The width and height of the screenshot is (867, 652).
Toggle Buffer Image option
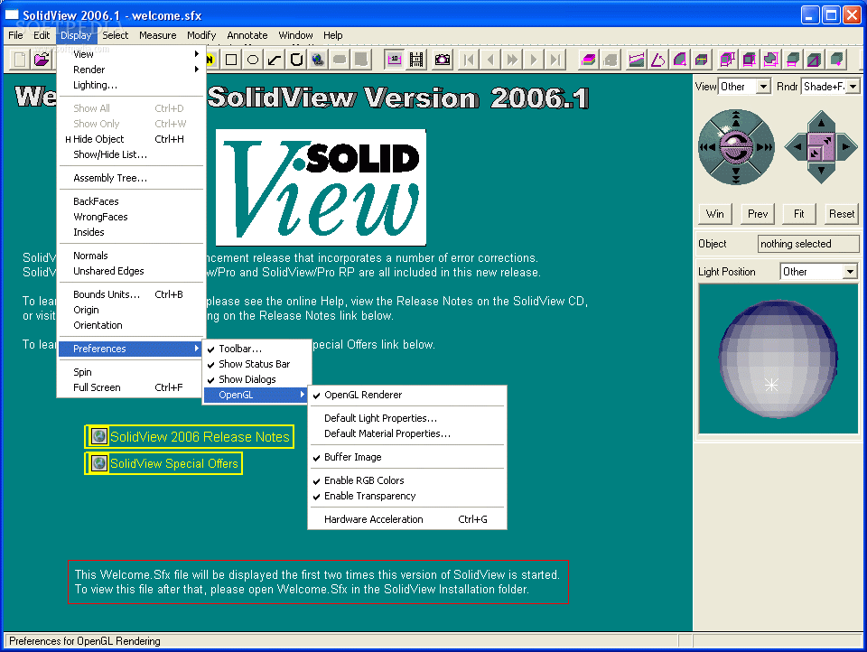407,457
